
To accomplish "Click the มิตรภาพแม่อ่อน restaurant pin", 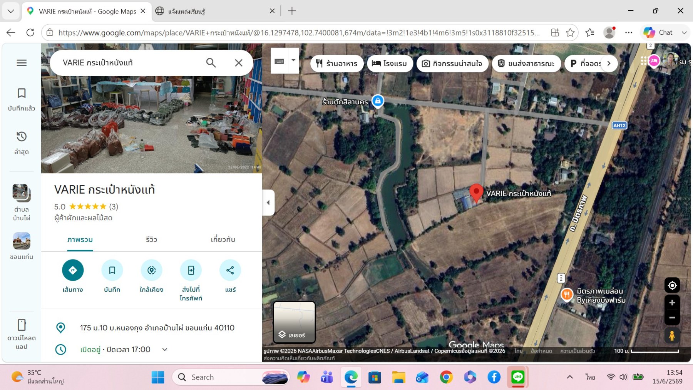I will (567, 295).
